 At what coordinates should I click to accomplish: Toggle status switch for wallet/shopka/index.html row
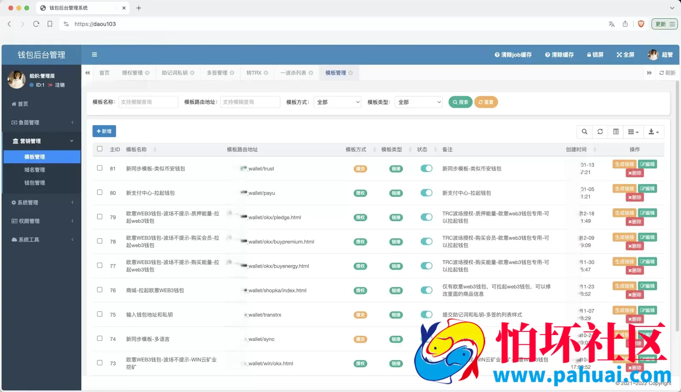(x=426, y=290)
